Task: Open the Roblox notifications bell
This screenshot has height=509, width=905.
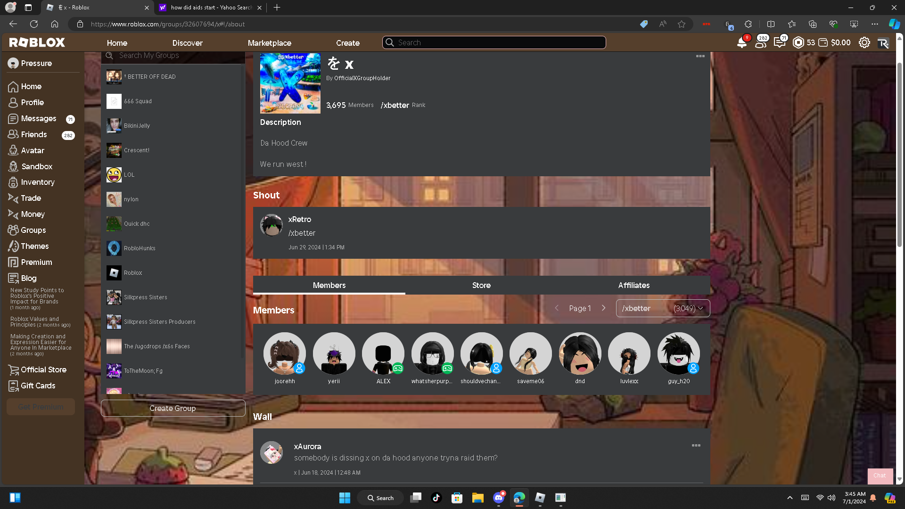Action: click(x=742, y=42)
